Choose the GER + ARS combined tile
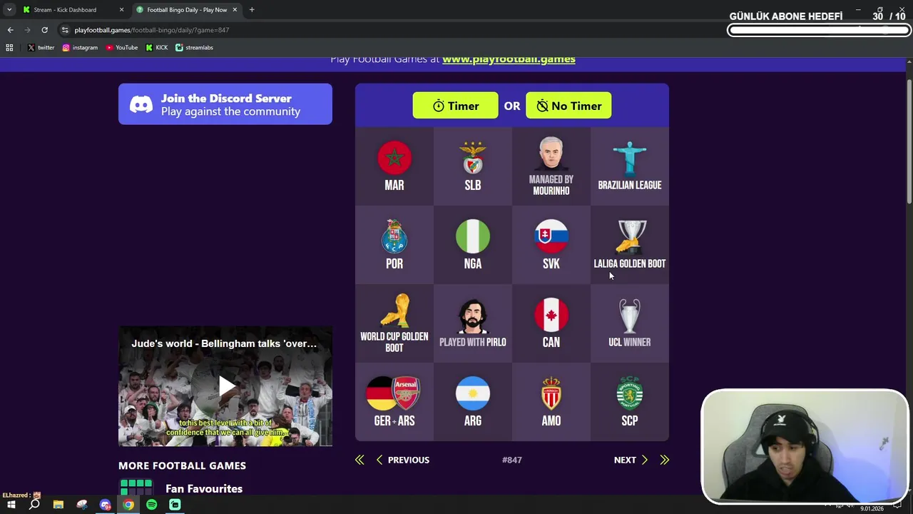This screenshot has height=514, width=913. [x=394, y=402]
